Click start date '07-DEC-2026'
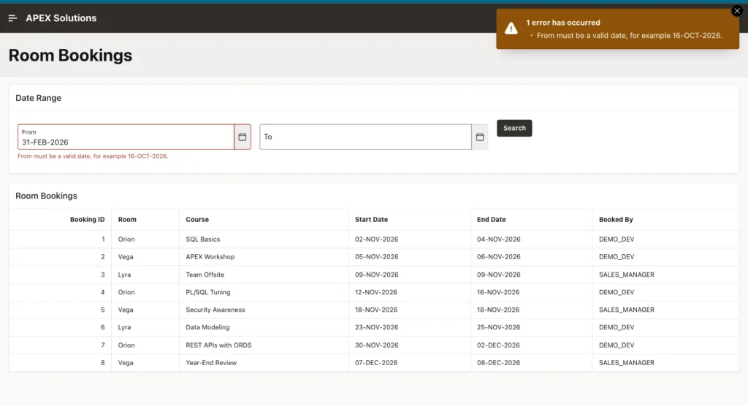The image size is (748, 406). (x=376, y=363)
